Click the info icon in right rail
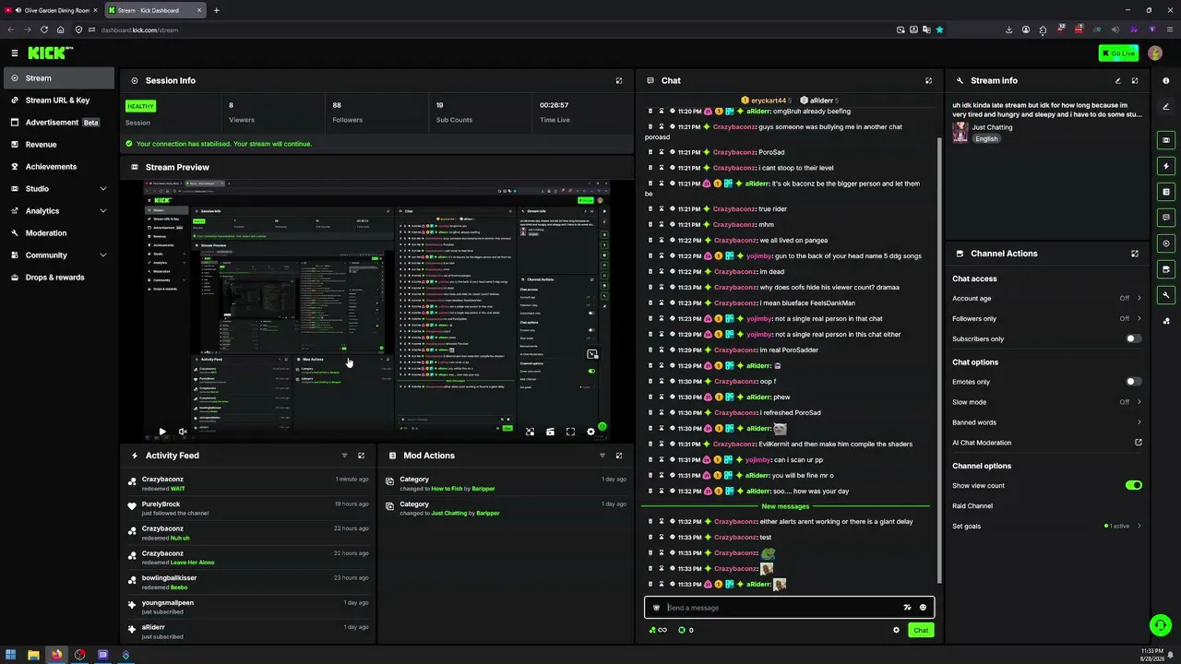The width and height of the screenshot is (1181, 664). tap(1166, 81)
